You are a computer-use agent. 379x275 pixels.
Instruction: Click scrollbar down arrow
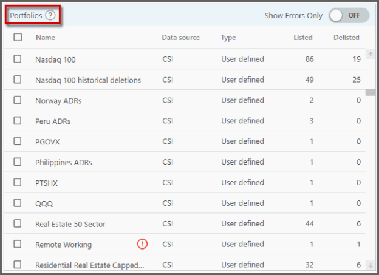coord(370,265)
